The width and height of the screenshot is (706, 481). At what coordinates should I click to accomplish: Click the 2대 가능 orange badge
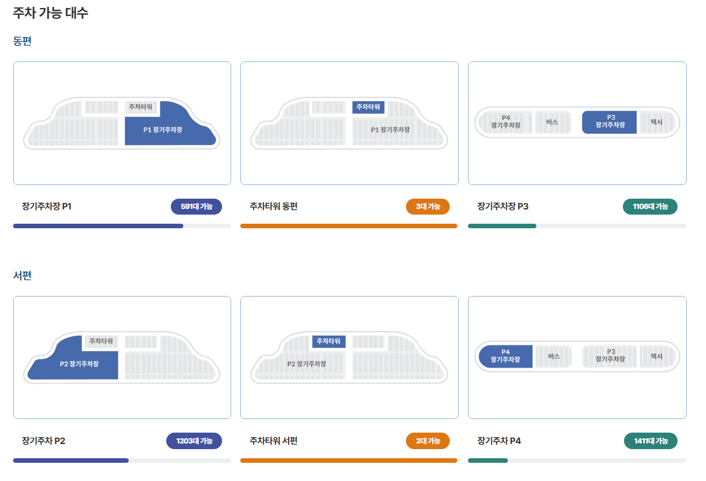(428, 441)
